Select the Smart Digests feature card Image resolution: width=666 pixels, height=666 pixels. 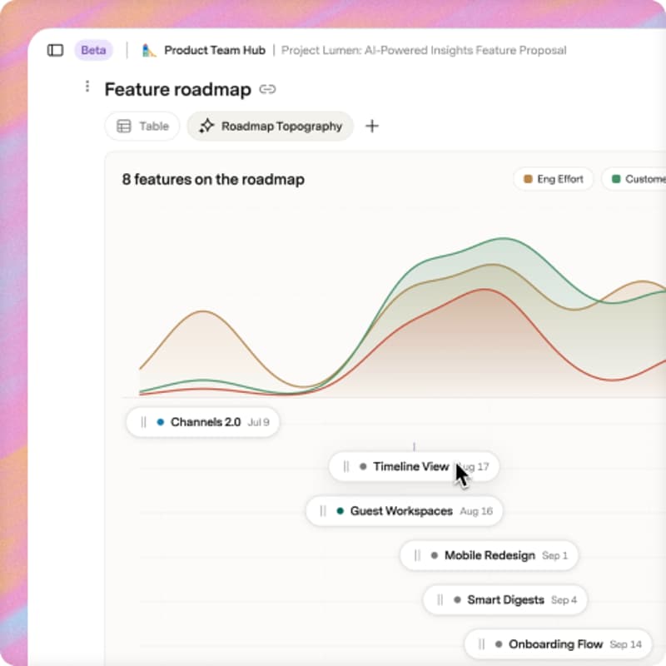[x=505, y=599]
